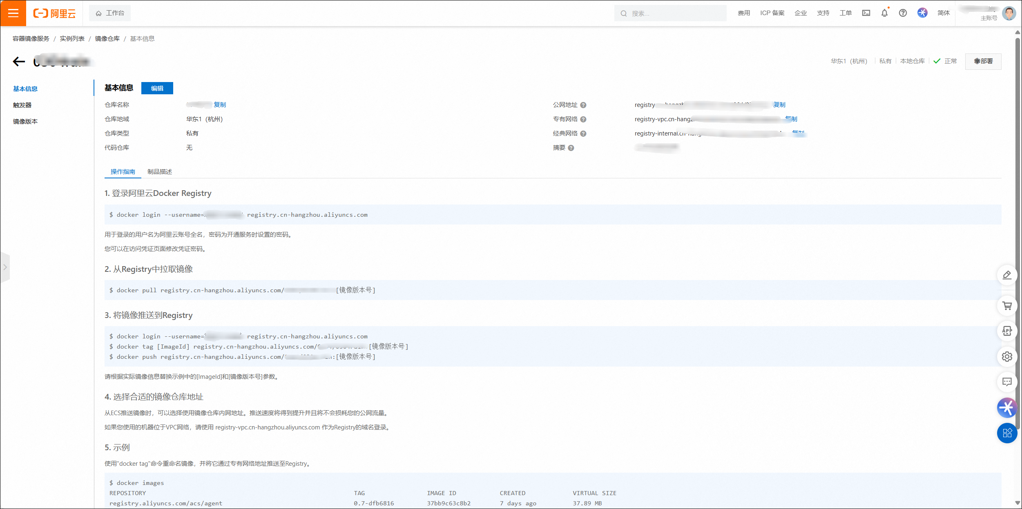This screenshot has height=509, width=1022.
Task: Switch to the 制品描述 tab
Action: click(160, 172)
